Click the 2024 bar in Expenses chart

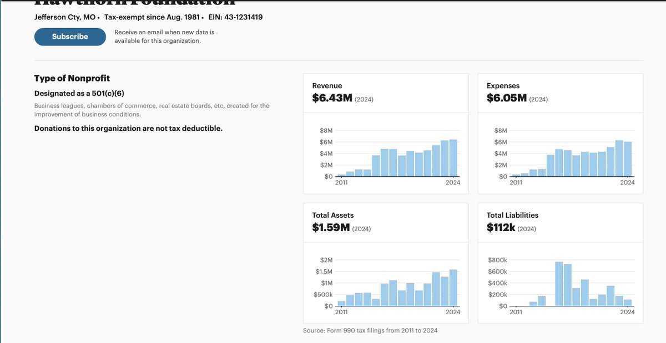(x=628, y=159)
